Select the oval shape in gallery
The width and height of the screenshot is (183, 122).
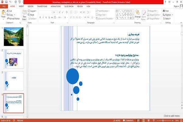[x=128, y=11]
